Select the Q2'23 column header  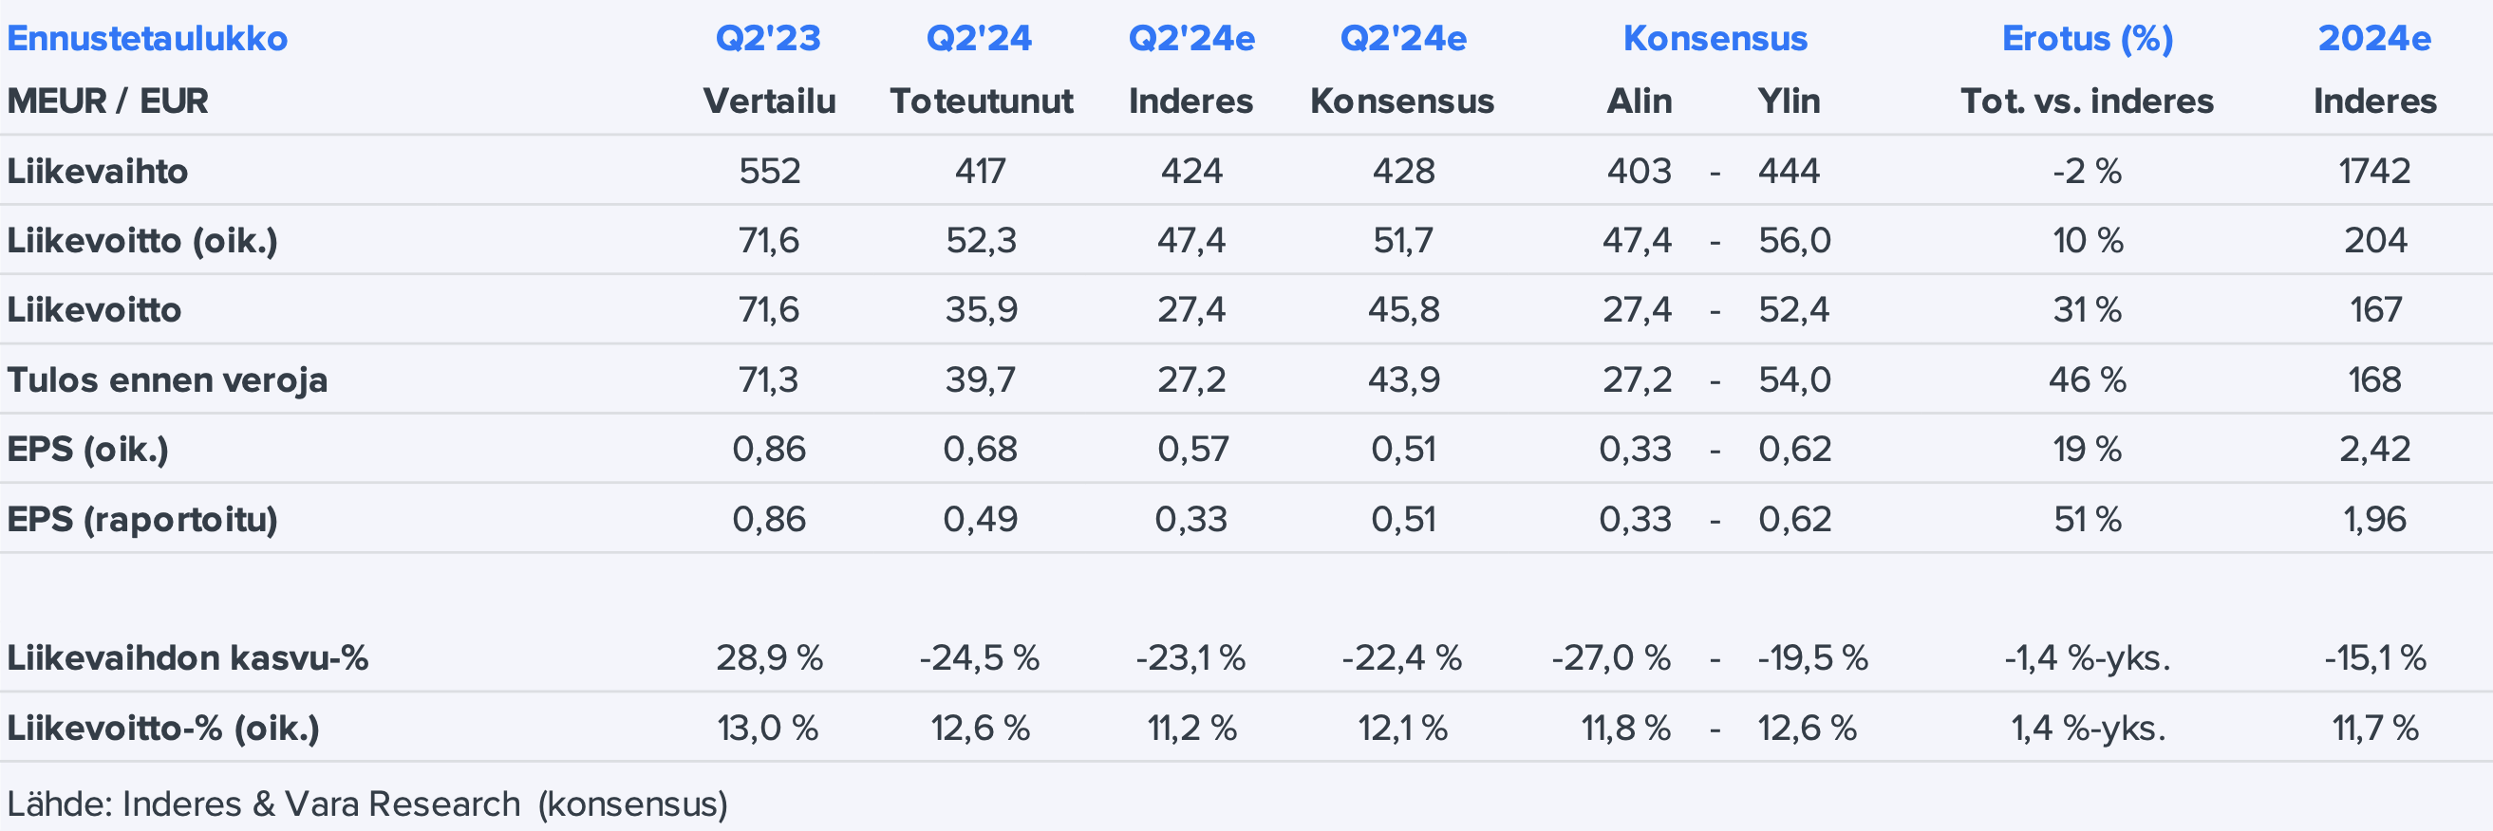pos(767,39)
